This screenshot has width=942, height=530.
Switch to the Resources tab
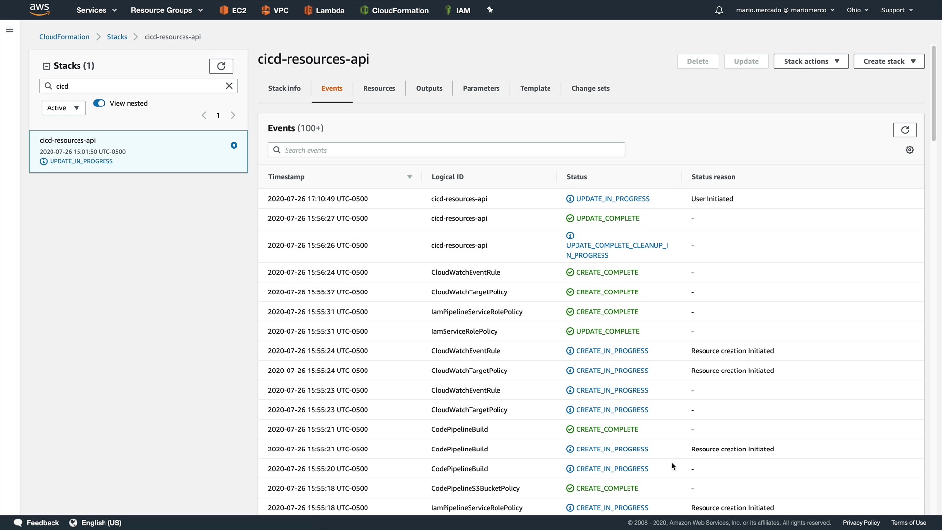tap(379, 88)
